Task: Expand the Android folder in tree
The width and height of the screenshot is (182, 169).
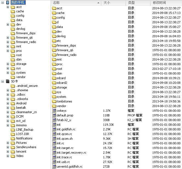Action: point(8,103)
